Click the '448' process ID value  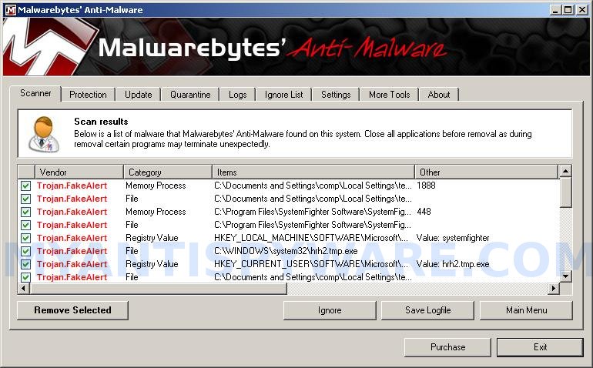(424, 212)
